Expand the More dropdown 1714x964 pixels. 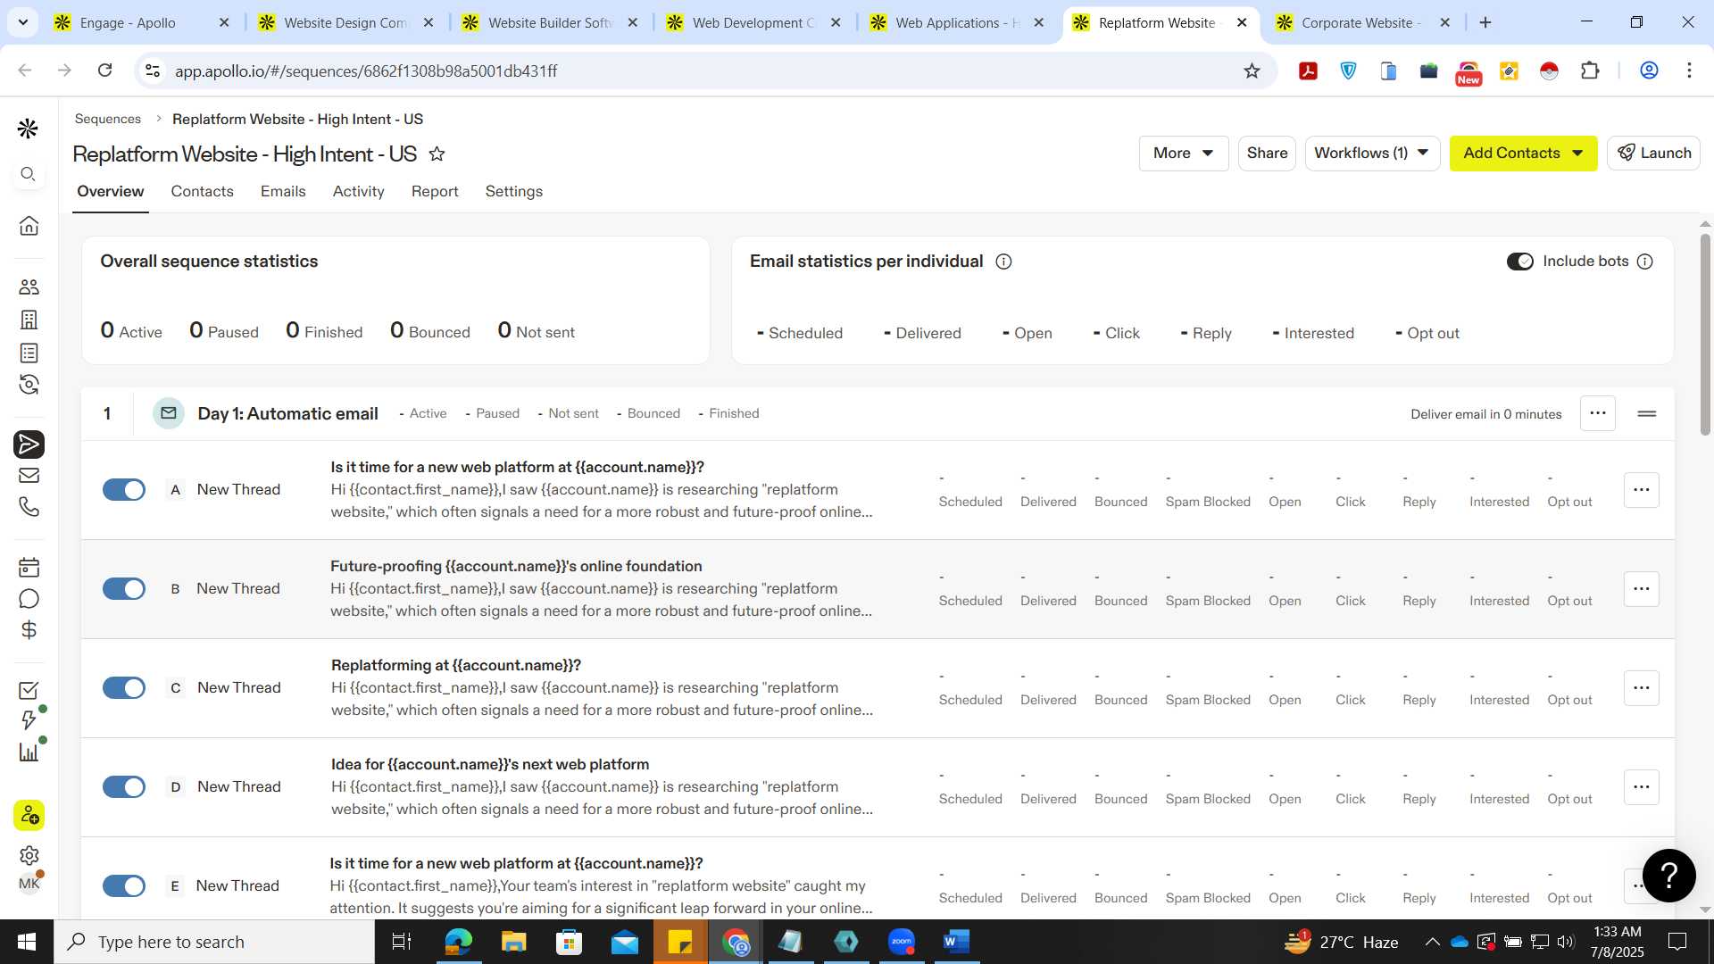click(x=1184, y=154)
